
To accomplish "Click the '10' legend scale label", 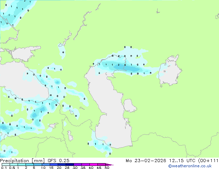I will click(x=43, y=168).
